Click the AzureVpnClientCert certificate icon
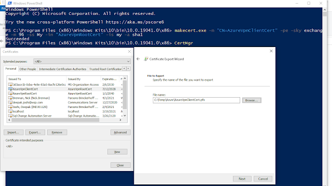Viewport: 332px width, 186px height. coord(10,89)
